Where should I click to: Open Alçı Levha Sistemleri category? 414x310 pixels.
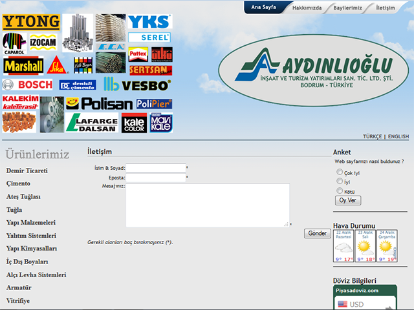pyautogui.click(x=36, y=274)
